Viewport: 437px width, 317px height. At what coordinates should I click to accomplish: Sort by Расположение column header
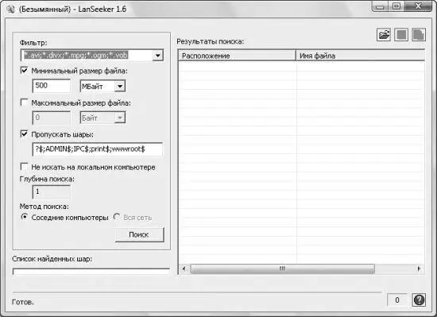point(237,56)
